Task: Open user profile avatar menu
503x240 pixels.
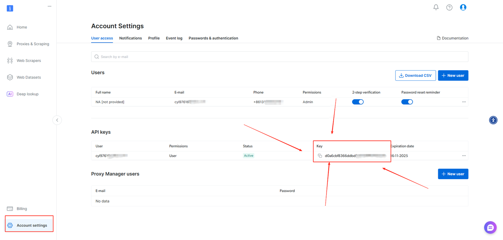Action: click(x=463, y=7)
